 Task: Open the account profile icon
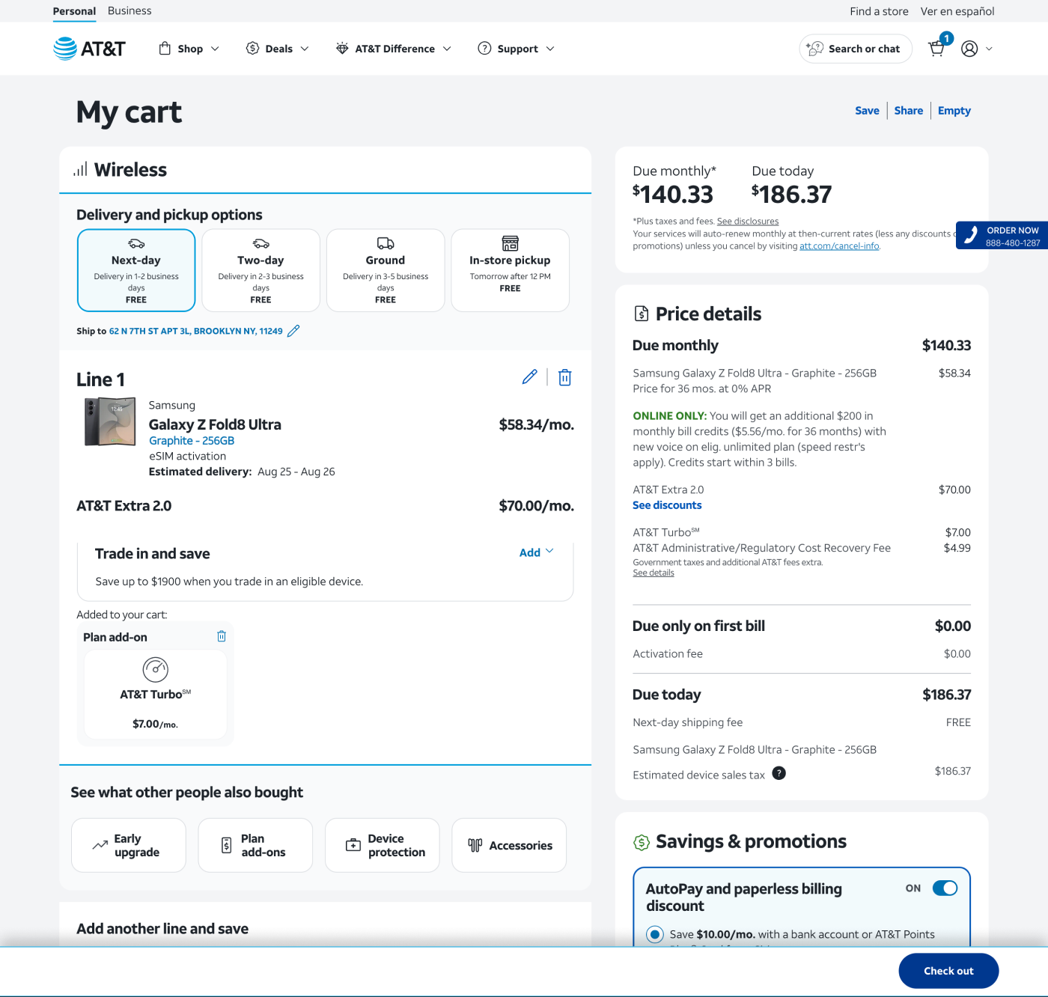pos(969,49)
